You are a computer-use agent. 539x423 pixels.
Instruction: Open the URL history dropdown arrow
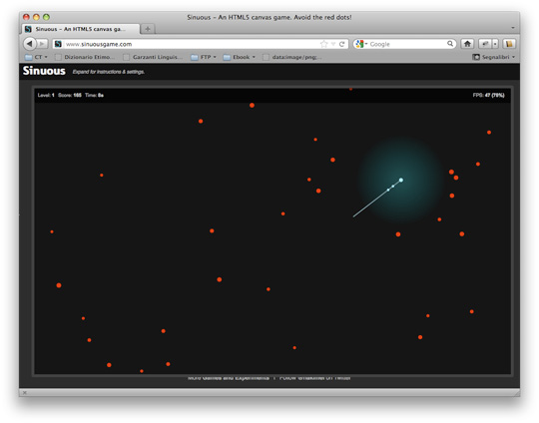point(333,44)
